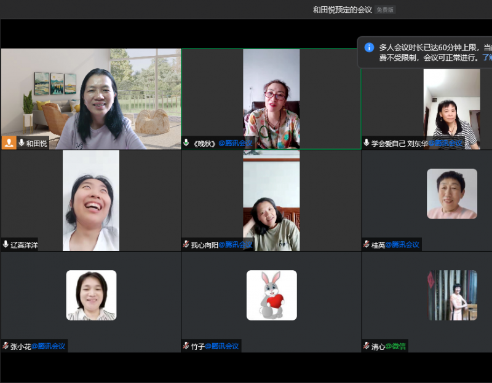This screenshot has width=492, height=383.
Task: Click the meeting title 和田悦预定的会议
Action: (342, 10)
